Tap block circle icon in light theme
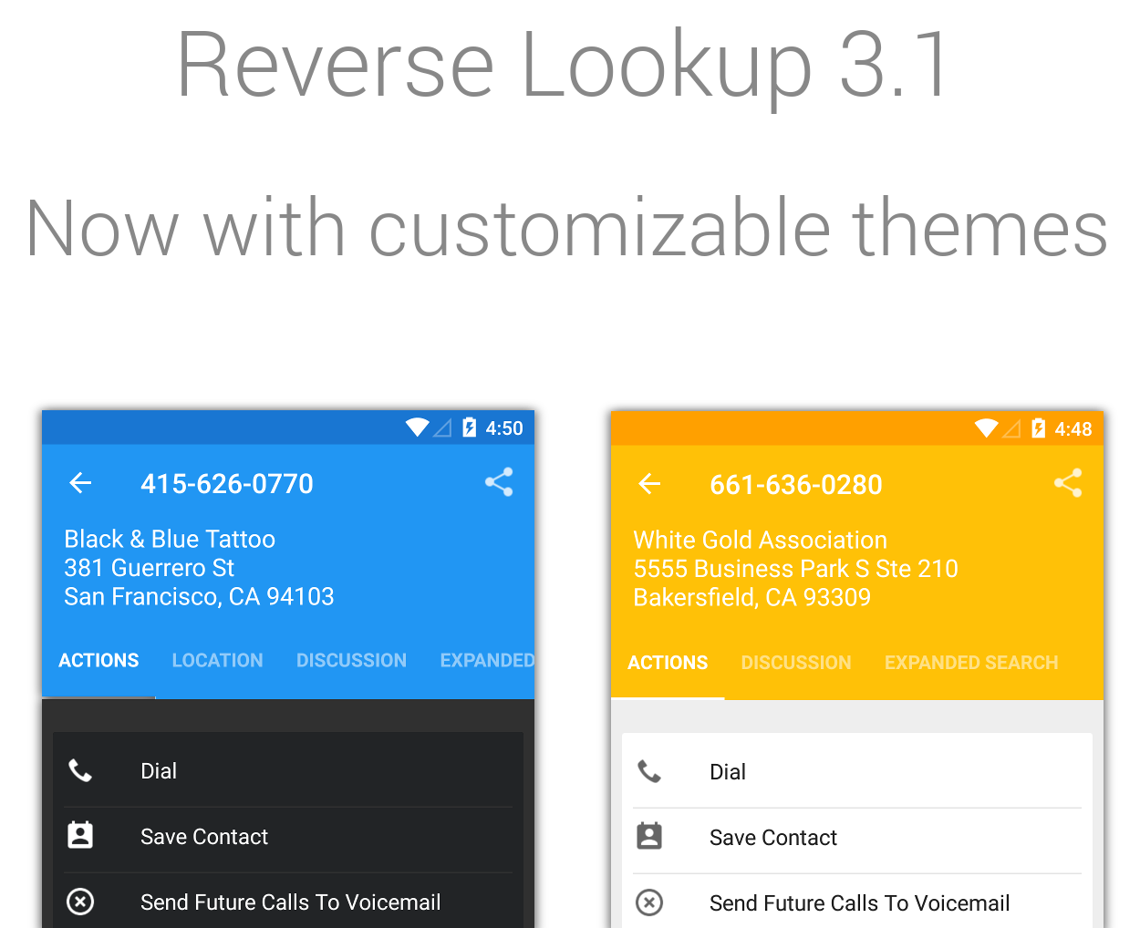This screenshot has width=1140, height=928. 649,902
